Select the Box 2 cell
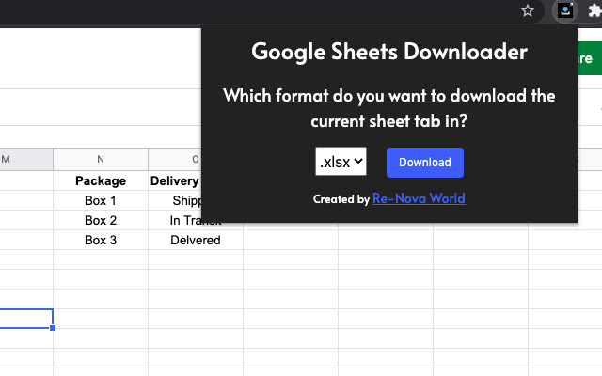The image size is (602, 376). (101, 220)
